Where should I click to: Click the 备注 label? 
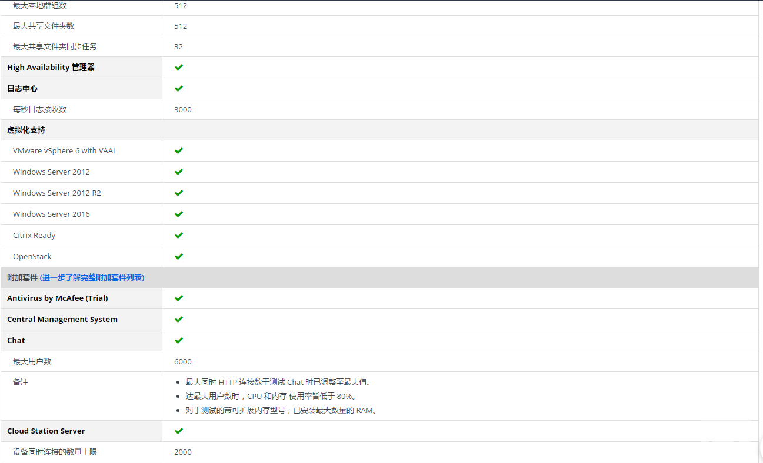point(21,382)
